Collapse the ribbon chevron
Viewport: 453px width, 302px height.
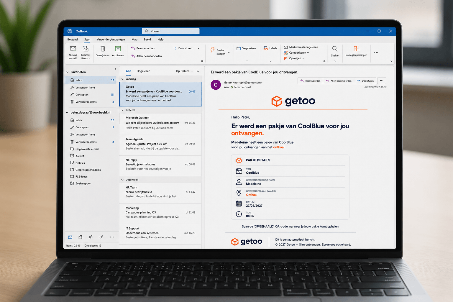pos(391,61)
